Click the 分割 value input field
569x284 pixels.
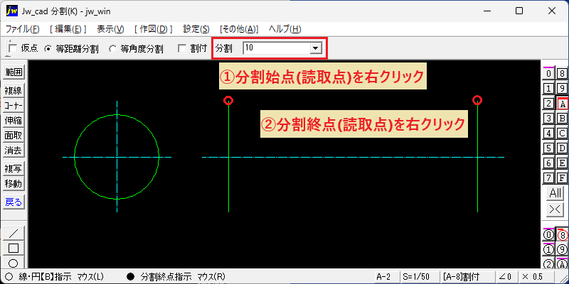pyautogui.click(x=277, y=48)
